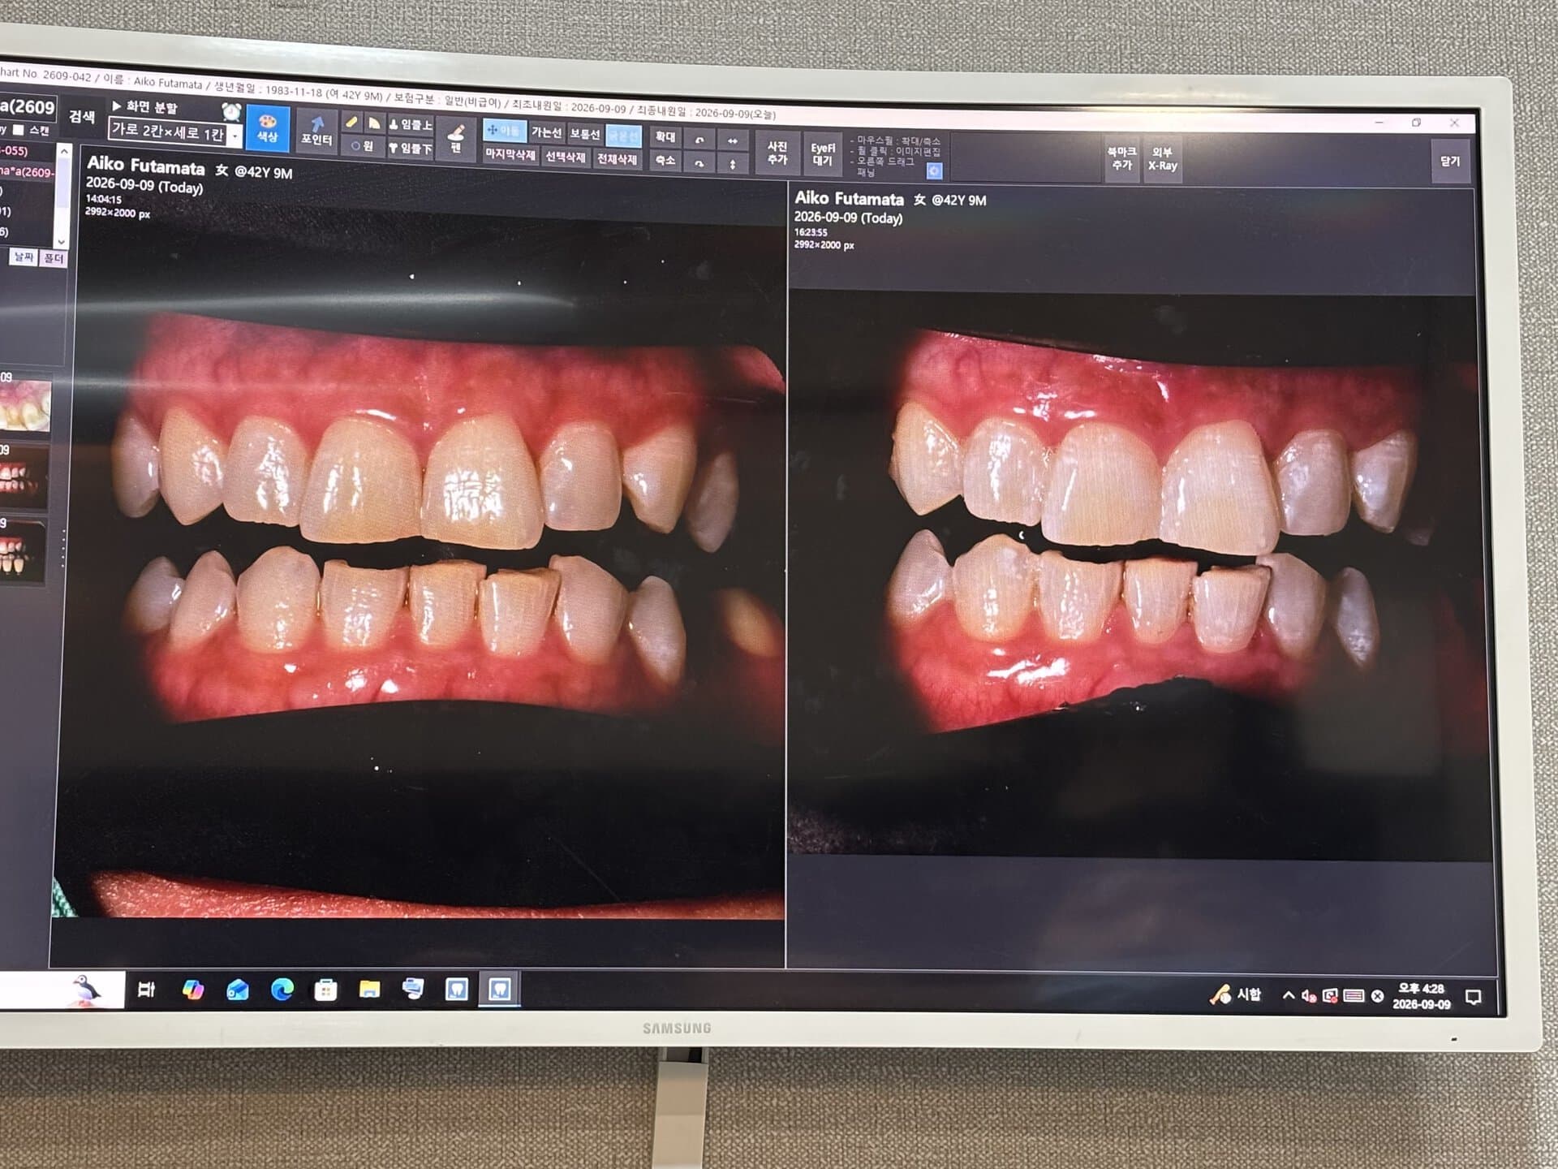1558x1169 pixels.
Task: Click the 검색 search button
Action: click(x=81, y=117)
